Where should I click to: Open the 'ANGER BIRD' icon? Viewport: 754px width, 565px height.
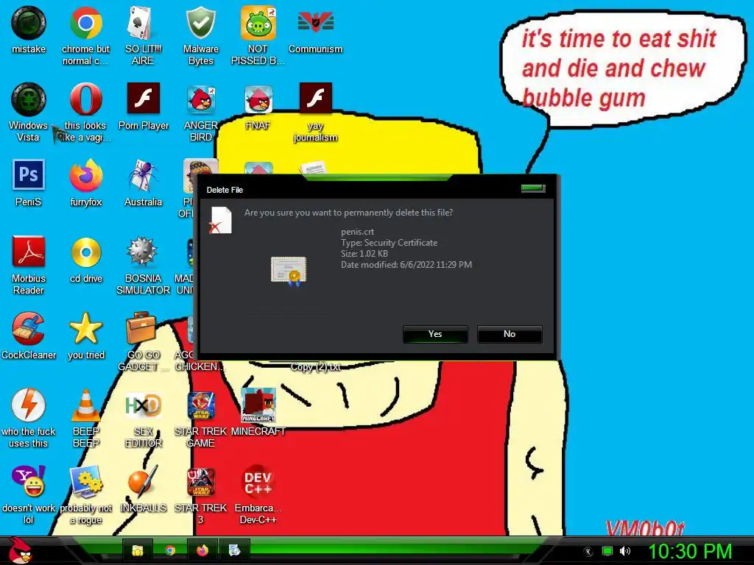pos(200,99)
